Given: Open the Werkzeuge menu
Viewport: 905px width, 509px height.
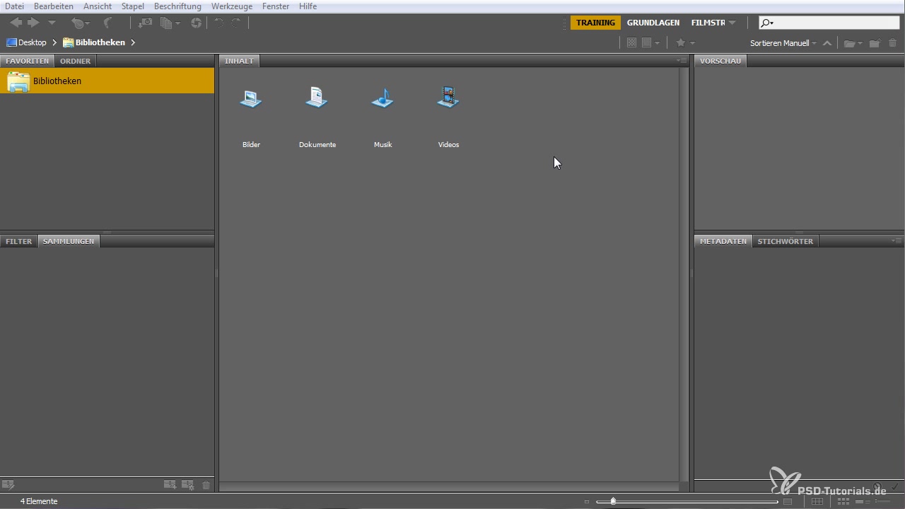Looking at the screenshot, I should [232, 6].
